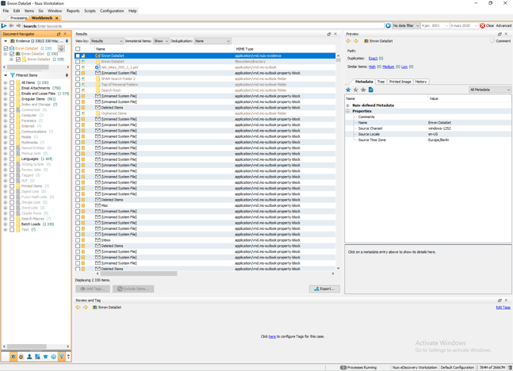The image size is (513, 371).
Task: Check the box for the tab_lokey_000_1_1.pst row
Action: tap(78, 67)
